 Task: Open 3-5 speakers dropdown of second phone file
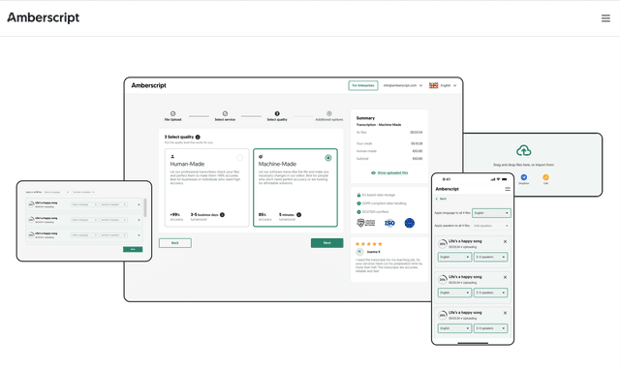pyautogui.click(x=491, y=293)
